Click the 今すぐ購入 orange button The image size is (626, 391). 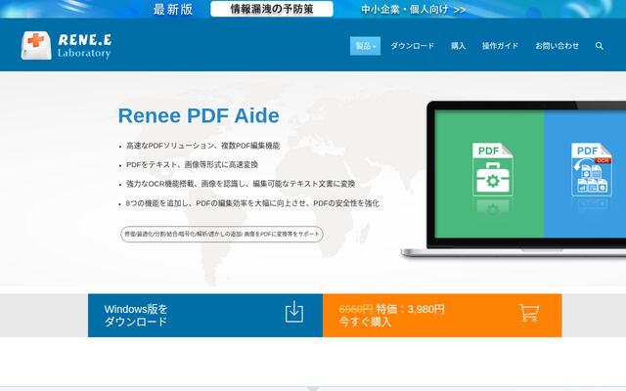tap(442, 315)
